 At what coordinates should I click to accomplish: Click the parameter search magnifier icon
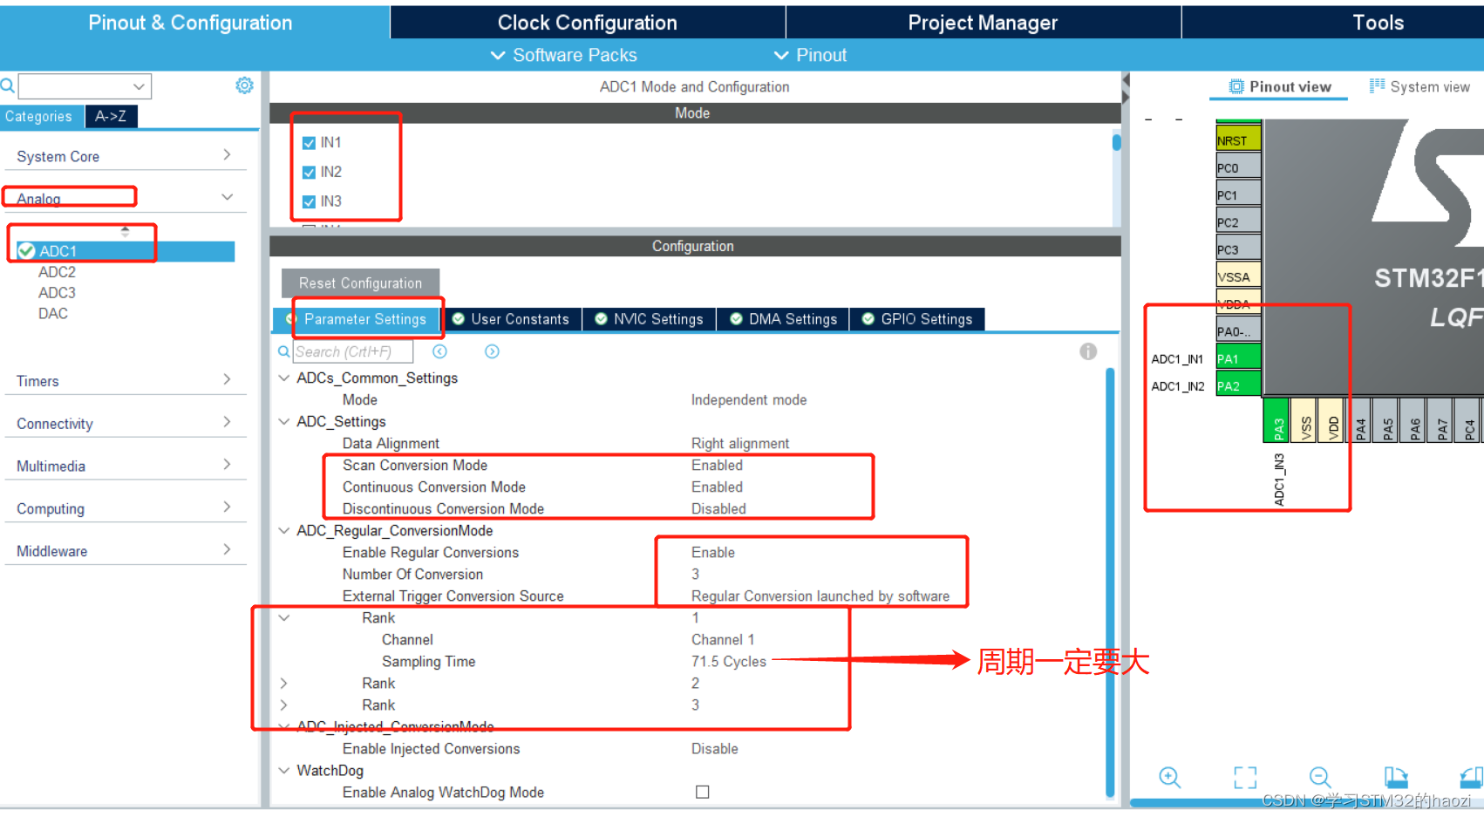coord(283,351)
